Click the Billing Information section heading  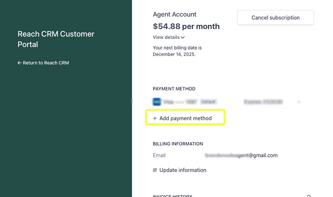pyautogui.click(x=178, y=144)
